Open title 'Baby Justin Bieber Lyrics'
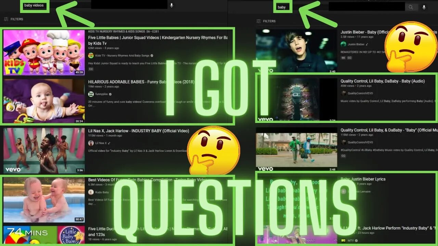The width and height of the screenshot is (438, 246). [x=363, y=179]
